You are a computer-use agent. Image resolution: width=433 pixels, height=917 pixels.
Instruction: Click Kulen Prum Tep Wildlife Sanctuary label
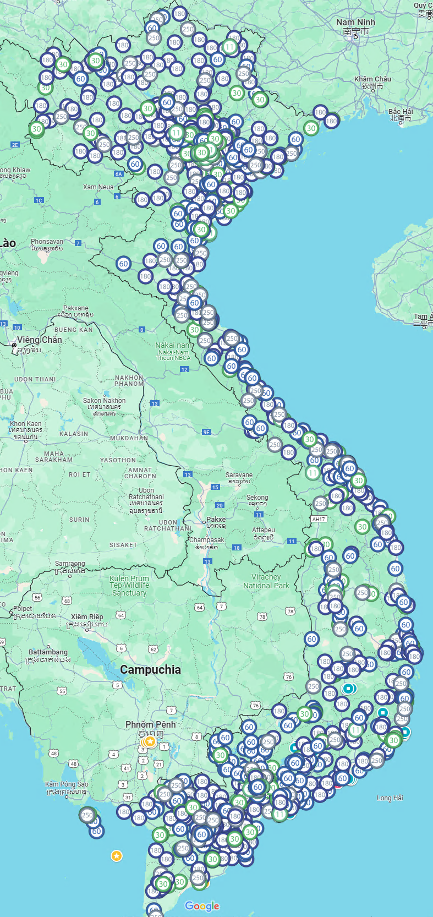[x=129, y=586]
